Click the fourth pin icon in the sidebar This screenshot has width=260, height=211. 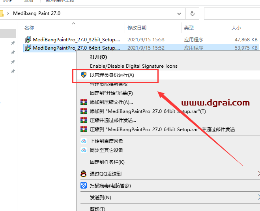coord(13,71)
